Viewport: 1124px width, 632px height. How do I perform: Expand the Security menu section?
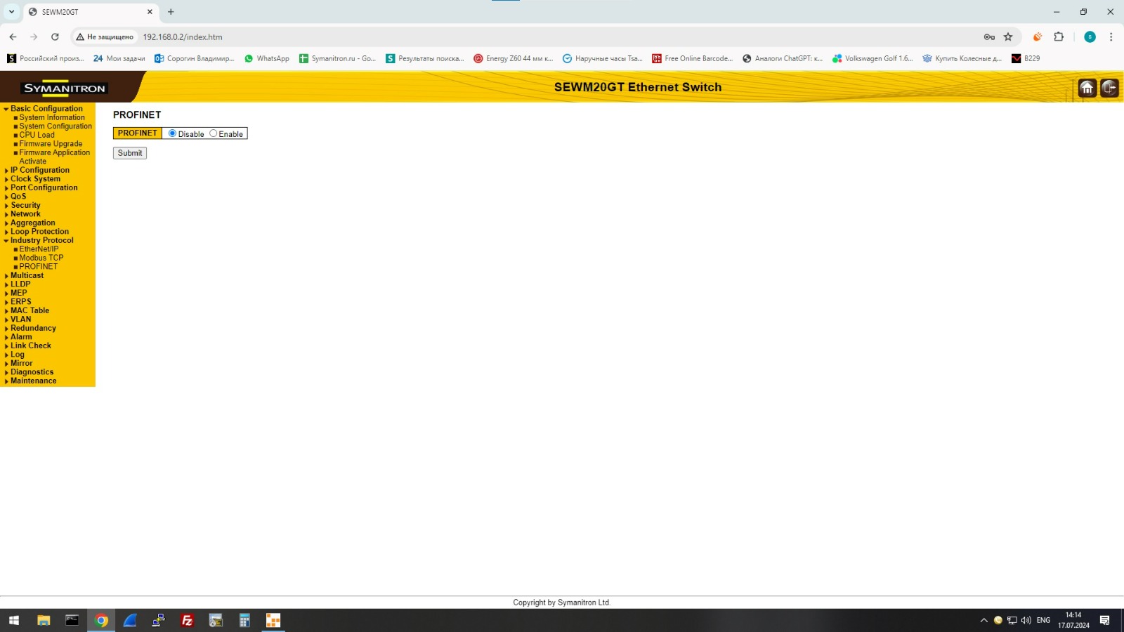25,206
